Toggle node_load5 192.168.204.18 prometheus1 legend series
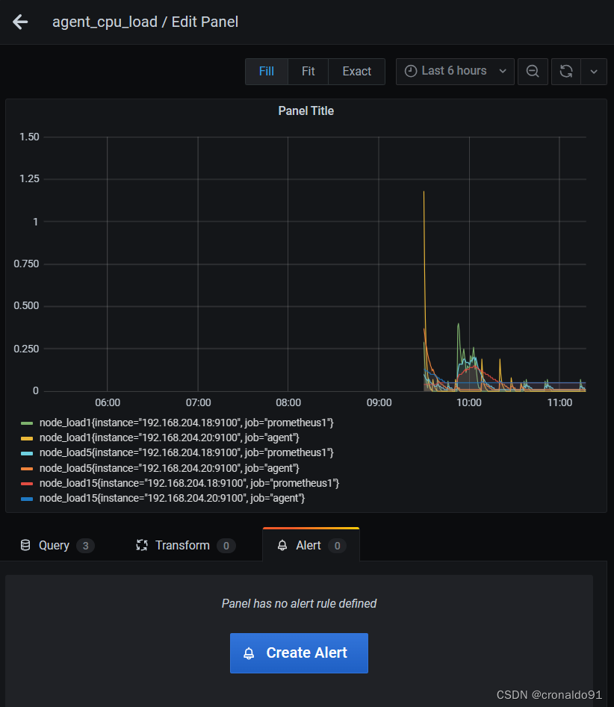This screenshot has height=707, width=614. tap(186, 452)
